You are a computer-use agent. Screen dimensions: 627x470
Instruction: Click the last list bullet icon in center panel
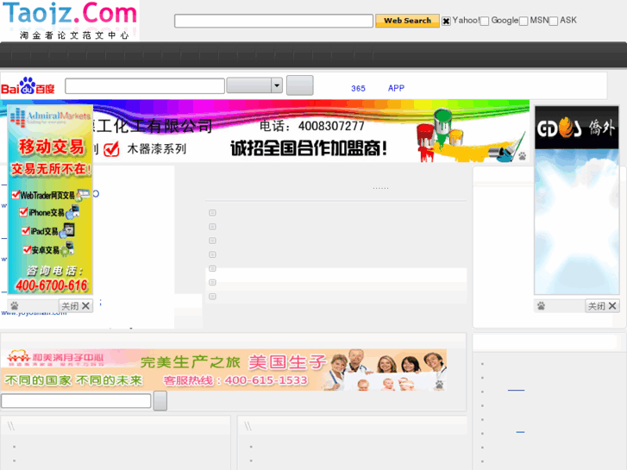212,297
